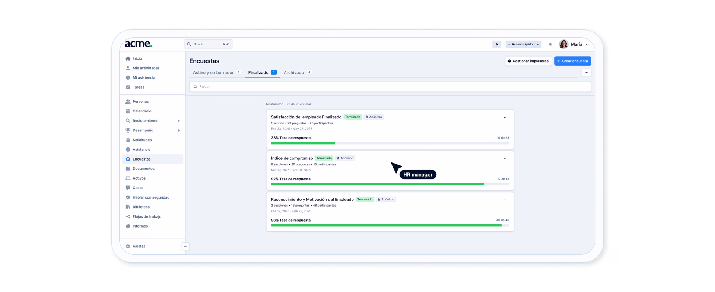Click the more options button below Crear encuesta
The height and width of the screenshot is (292, 715).
click(x=586, y=73)
